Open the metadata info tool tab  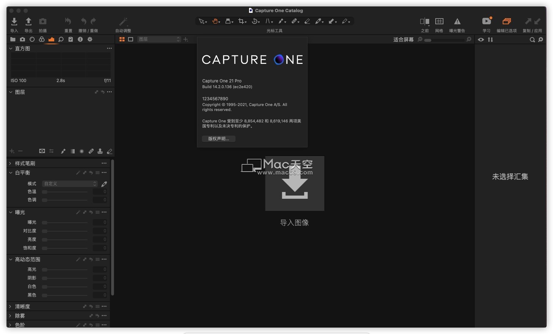pos(80,39)
